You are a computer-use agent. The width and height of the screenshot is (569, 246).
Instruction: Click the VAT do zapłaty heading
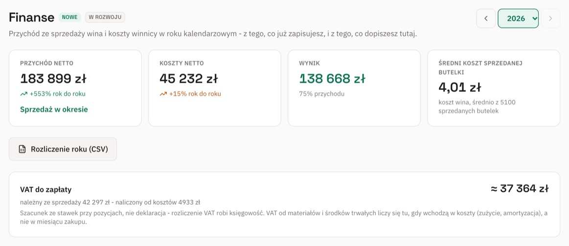click(46, 190)
